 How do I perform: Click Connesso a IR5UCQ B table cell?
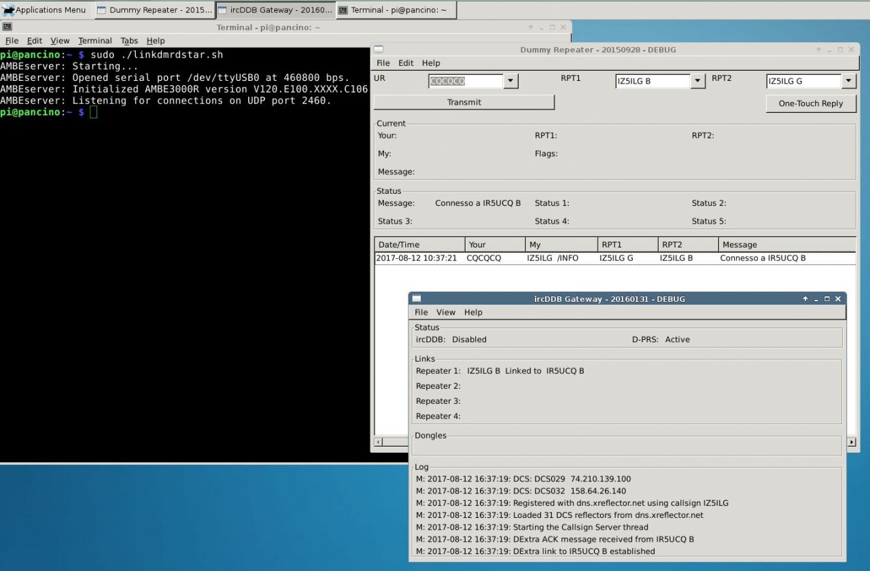(763, 258)
